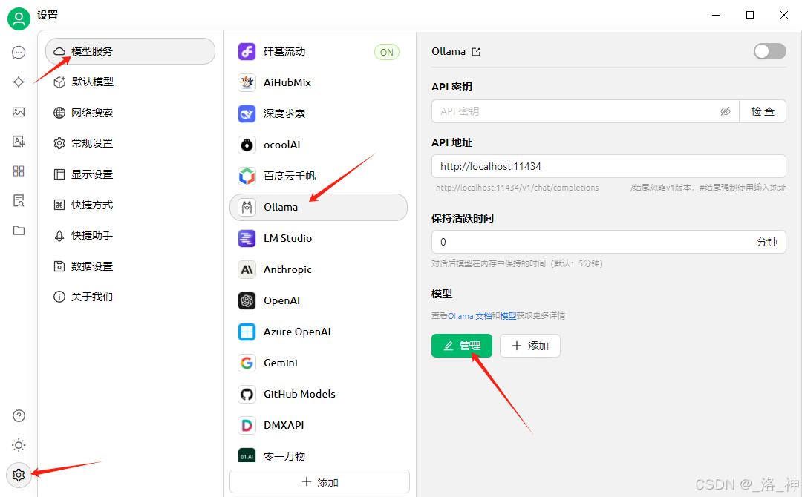
Task: Select the Anthropic provider name
Action: pyautogui.click(x=287, y=270)
